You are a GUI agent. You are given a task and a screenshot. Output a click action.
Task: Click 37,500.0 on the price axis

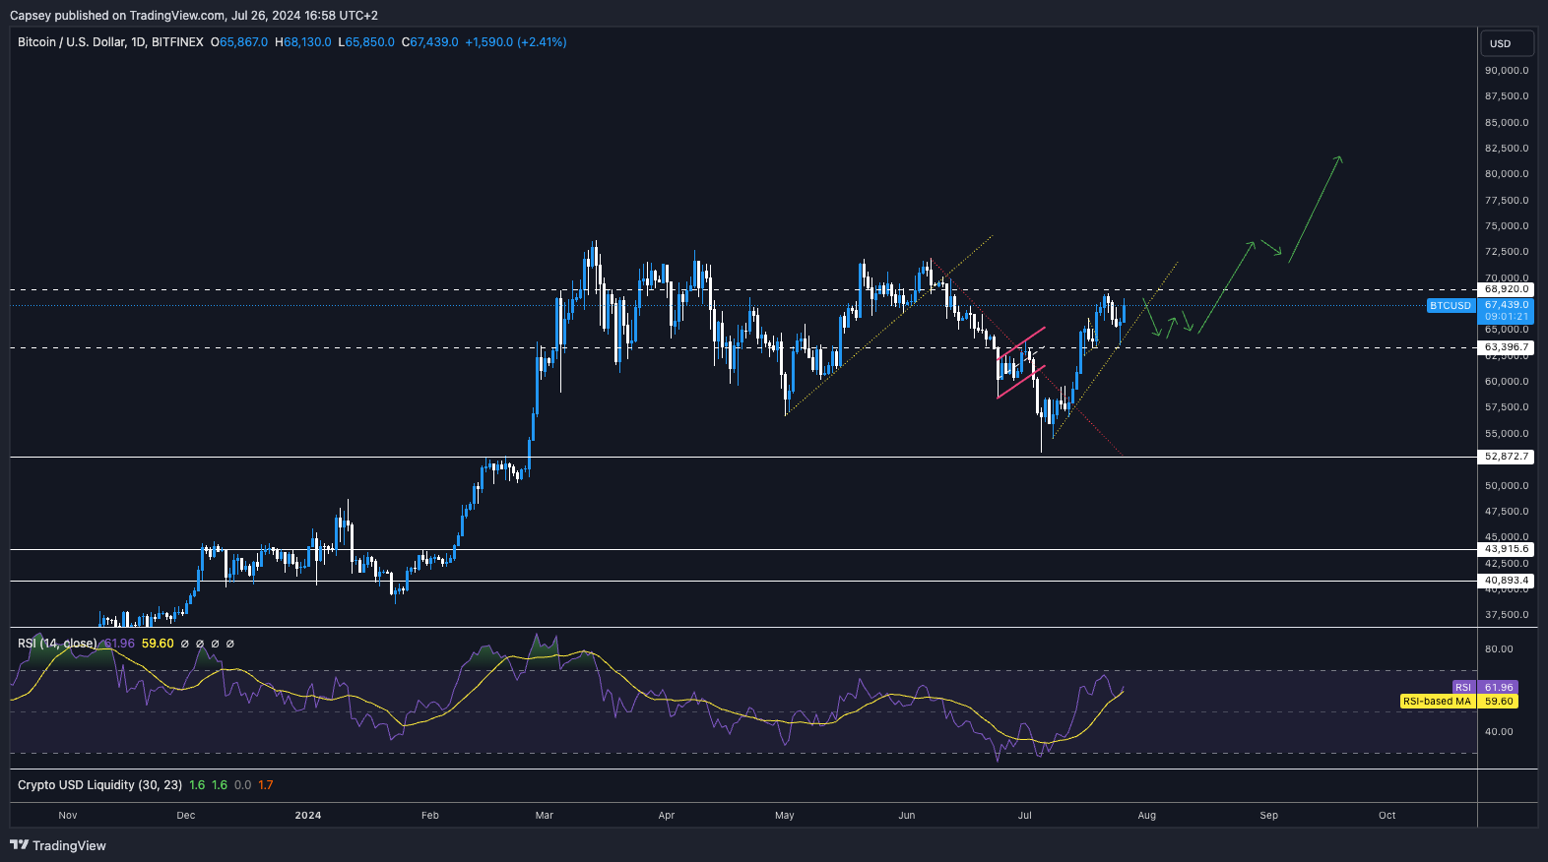coord(1507,615)
